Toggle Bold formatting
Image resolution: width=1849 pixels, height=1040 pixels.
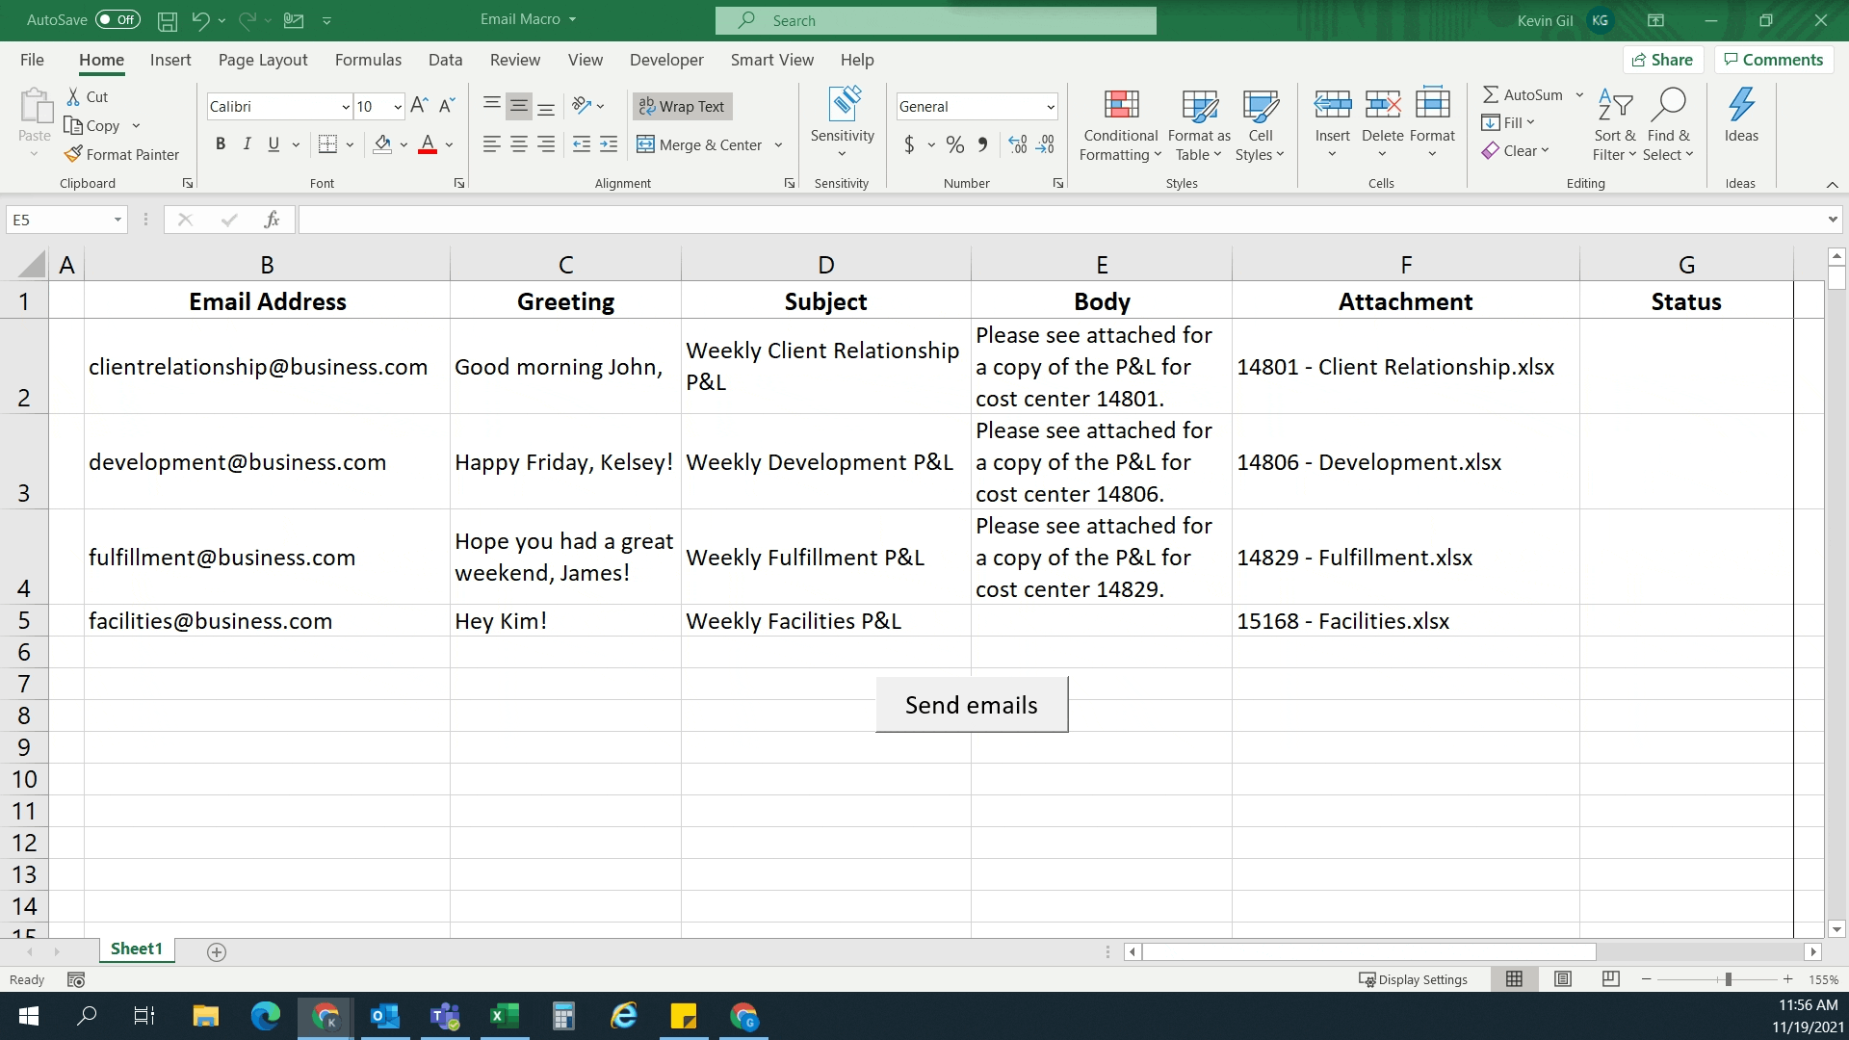tap(221, 144)
